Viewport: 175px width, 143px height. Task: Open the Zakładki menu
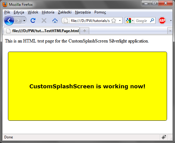coord(65,12)
